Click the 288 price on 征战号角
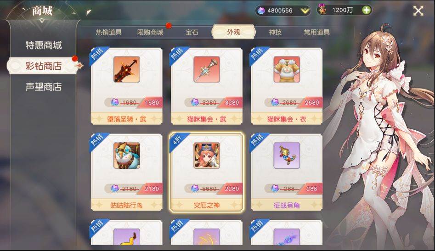The image size is (435, 251). coord(311,189)
